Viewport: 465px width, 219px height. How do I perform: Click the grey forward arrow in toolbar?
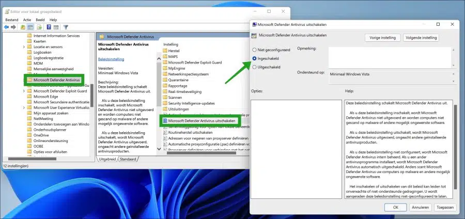click(13, 27)
